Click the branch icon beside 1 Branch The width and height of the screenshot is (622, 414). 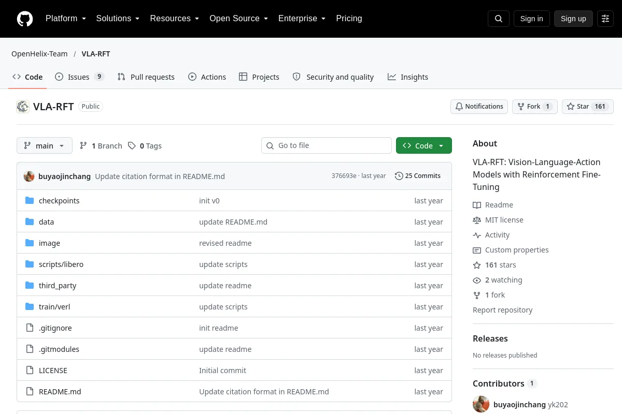tap(83, 146)
